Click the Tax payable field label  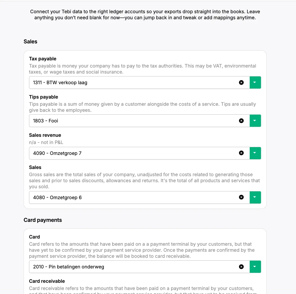43,59
